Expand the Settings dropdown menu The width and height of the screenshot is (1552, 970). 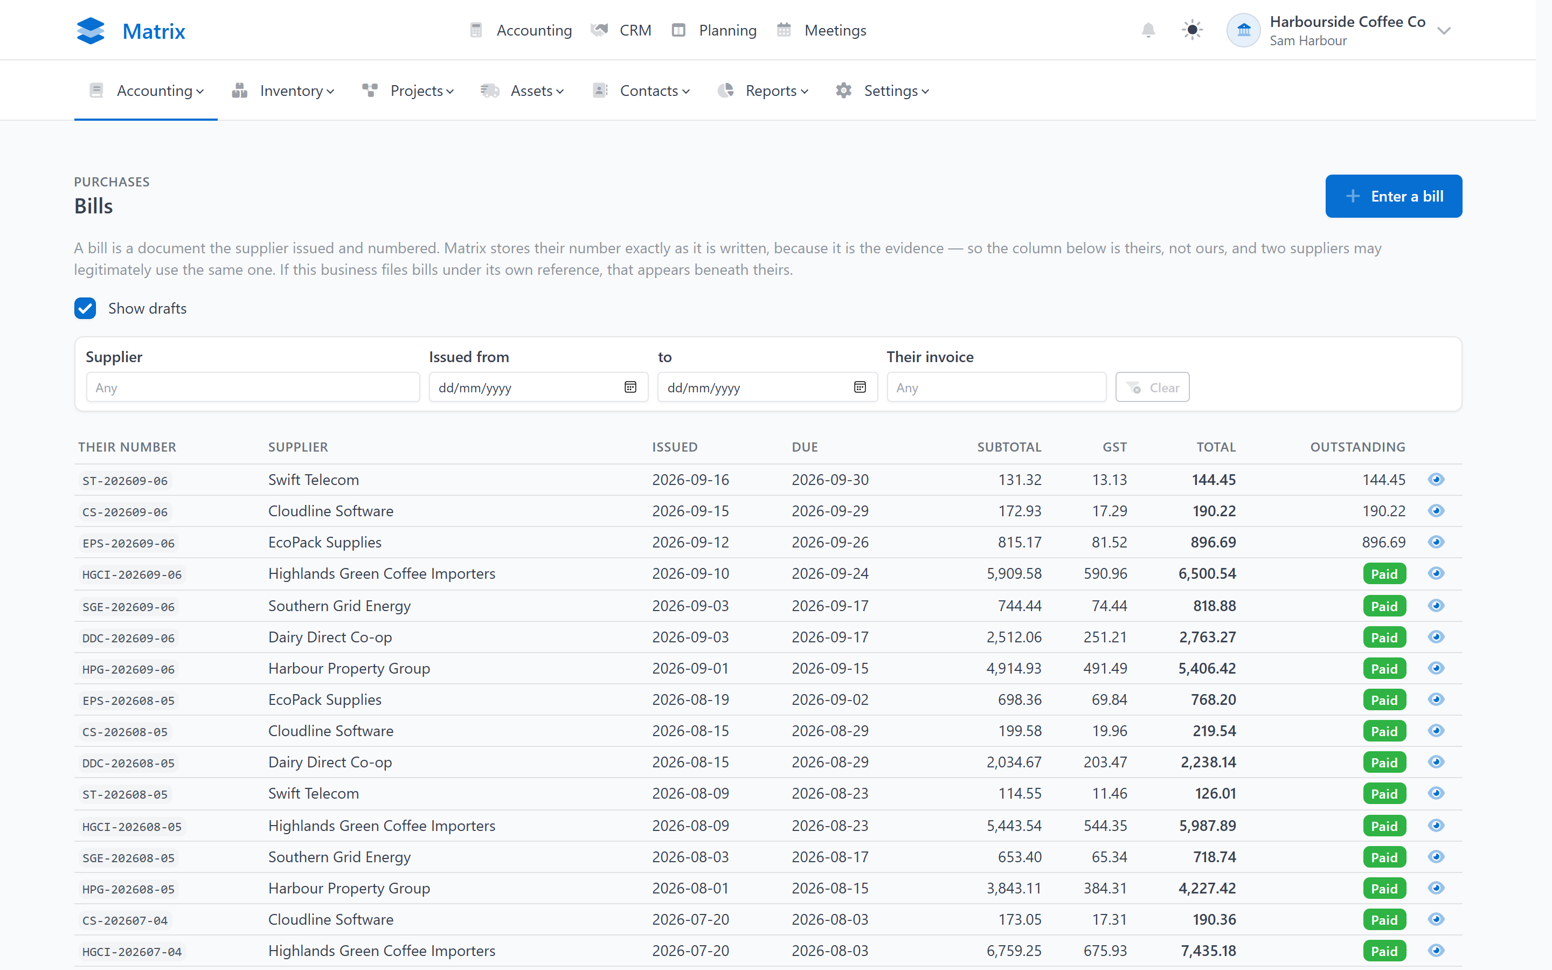883,91
